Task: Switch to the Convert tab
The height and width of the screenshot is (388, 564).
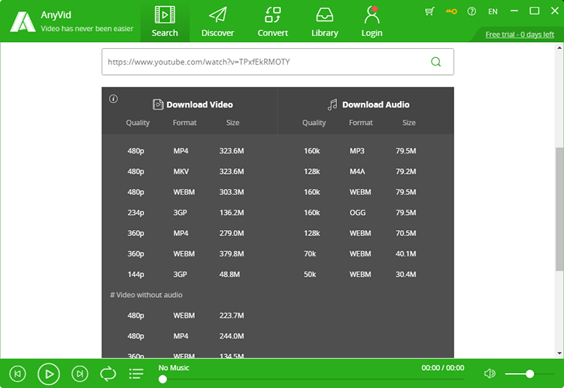Action: coord(273,22)
